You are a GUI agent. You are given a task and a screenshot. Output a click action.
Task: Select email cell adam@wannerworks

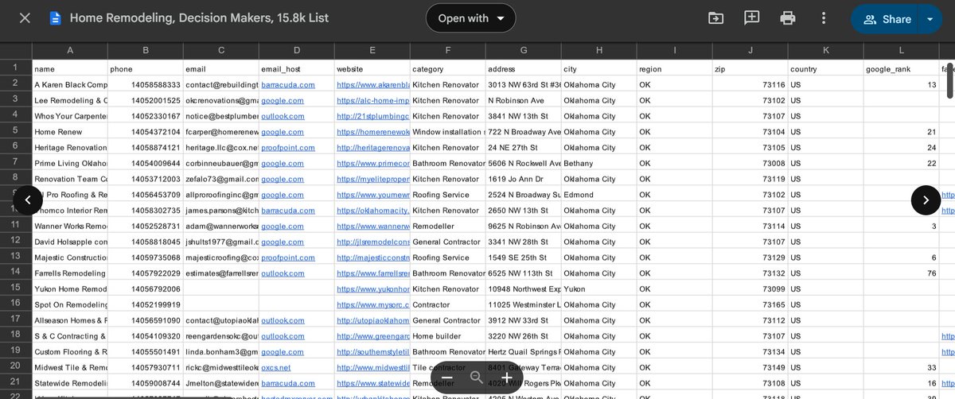click(x=220, y=226)
